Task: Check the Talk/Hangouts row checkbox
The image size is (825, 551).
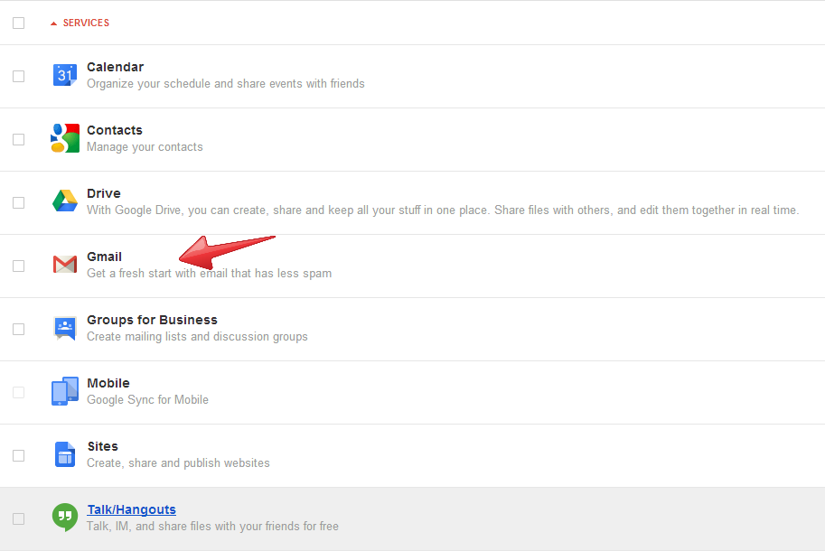Action: (18, 518)
